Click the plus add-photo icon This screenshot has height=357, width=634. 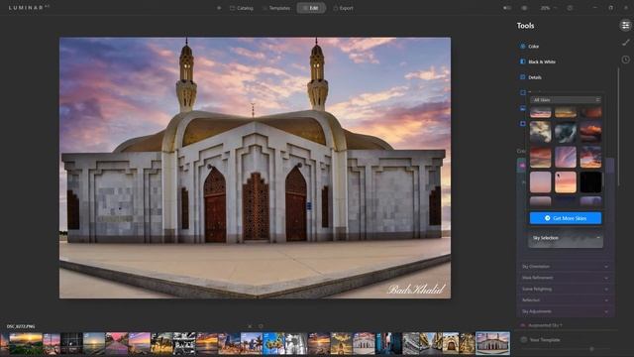tap(219, 8)
